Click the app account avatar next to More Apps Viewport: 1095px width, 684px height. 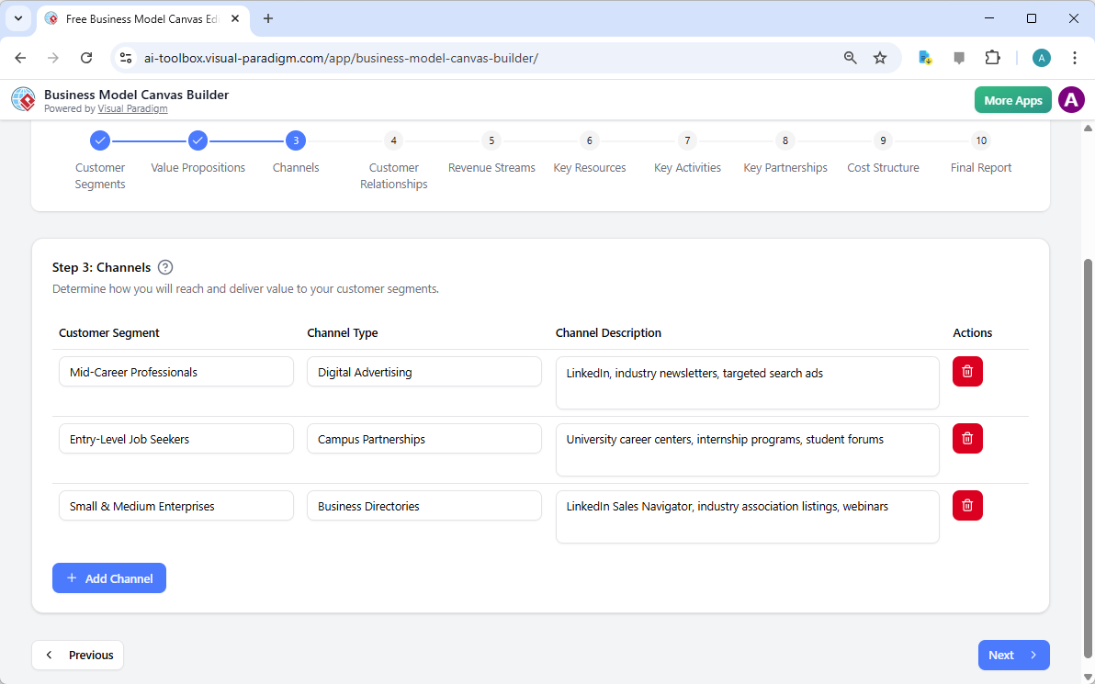(1071, 99)
